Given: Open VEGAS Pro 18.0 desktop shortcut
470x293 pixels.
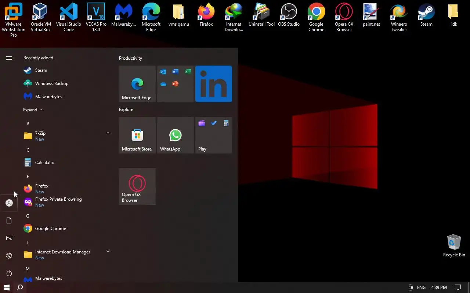Looking at the screenshot, I should pos(96,17).
